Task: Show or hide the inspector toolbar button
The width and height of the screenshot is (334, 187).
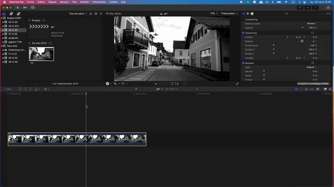Action: coord(315,7)
